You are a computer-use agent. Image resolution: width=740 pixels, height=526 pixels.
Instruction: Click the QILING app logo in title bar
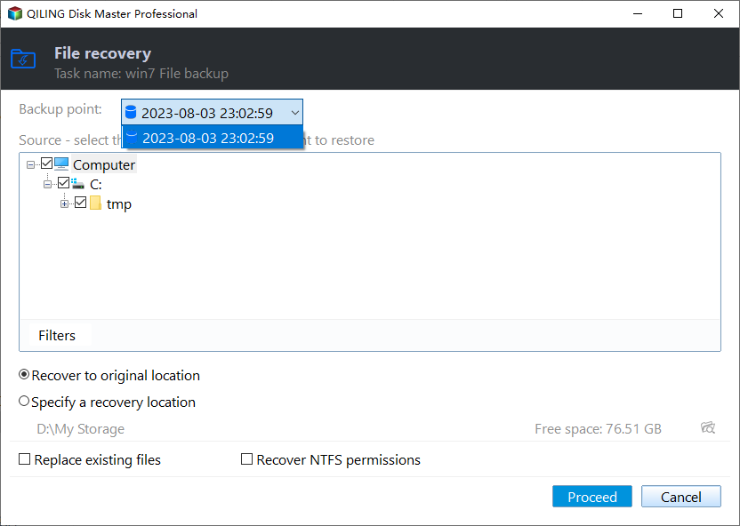pyautogui.click(x=15, y=13)
